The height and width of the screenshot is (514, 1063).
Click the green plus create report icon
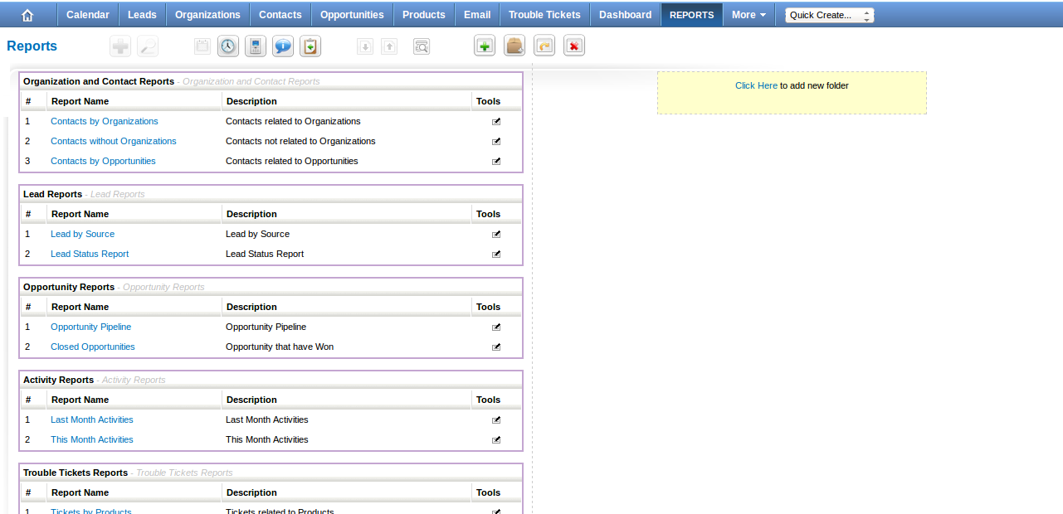point(485,46)
